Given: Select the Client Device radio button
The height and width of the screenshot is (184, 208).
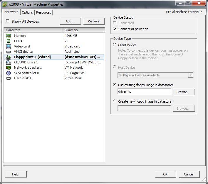Looking at the screenshot, I should pyautogui.click(x=114, y=45).
